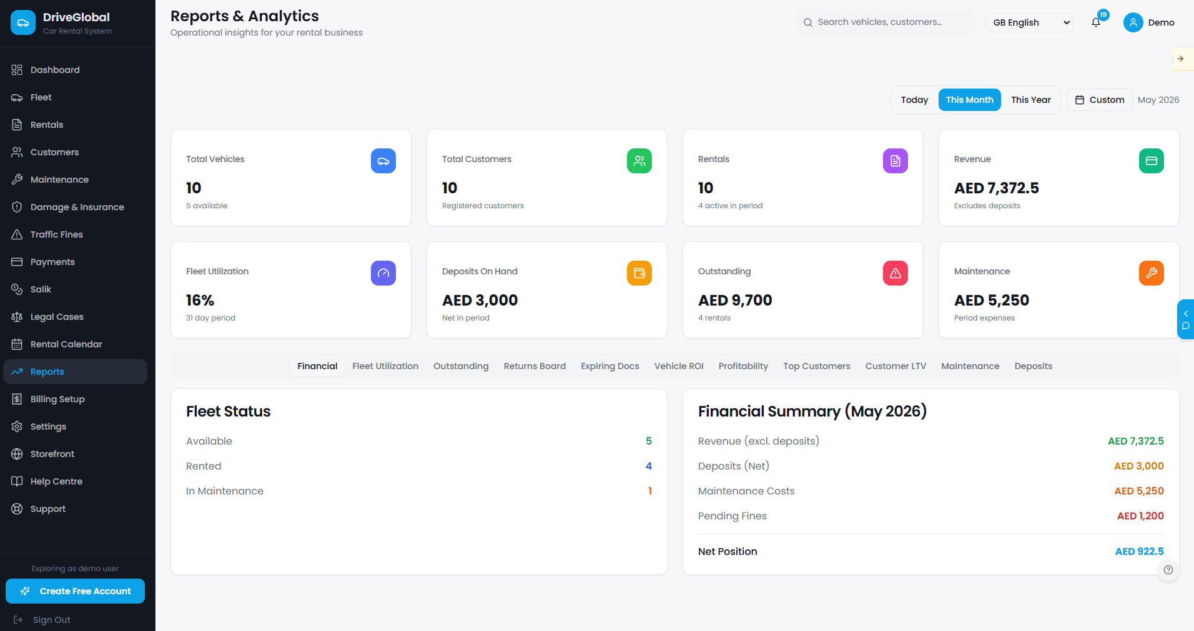1194x631 pixels.
Task: Click the gauge icon on Fleet Utilization card
Action: point(383,273)
